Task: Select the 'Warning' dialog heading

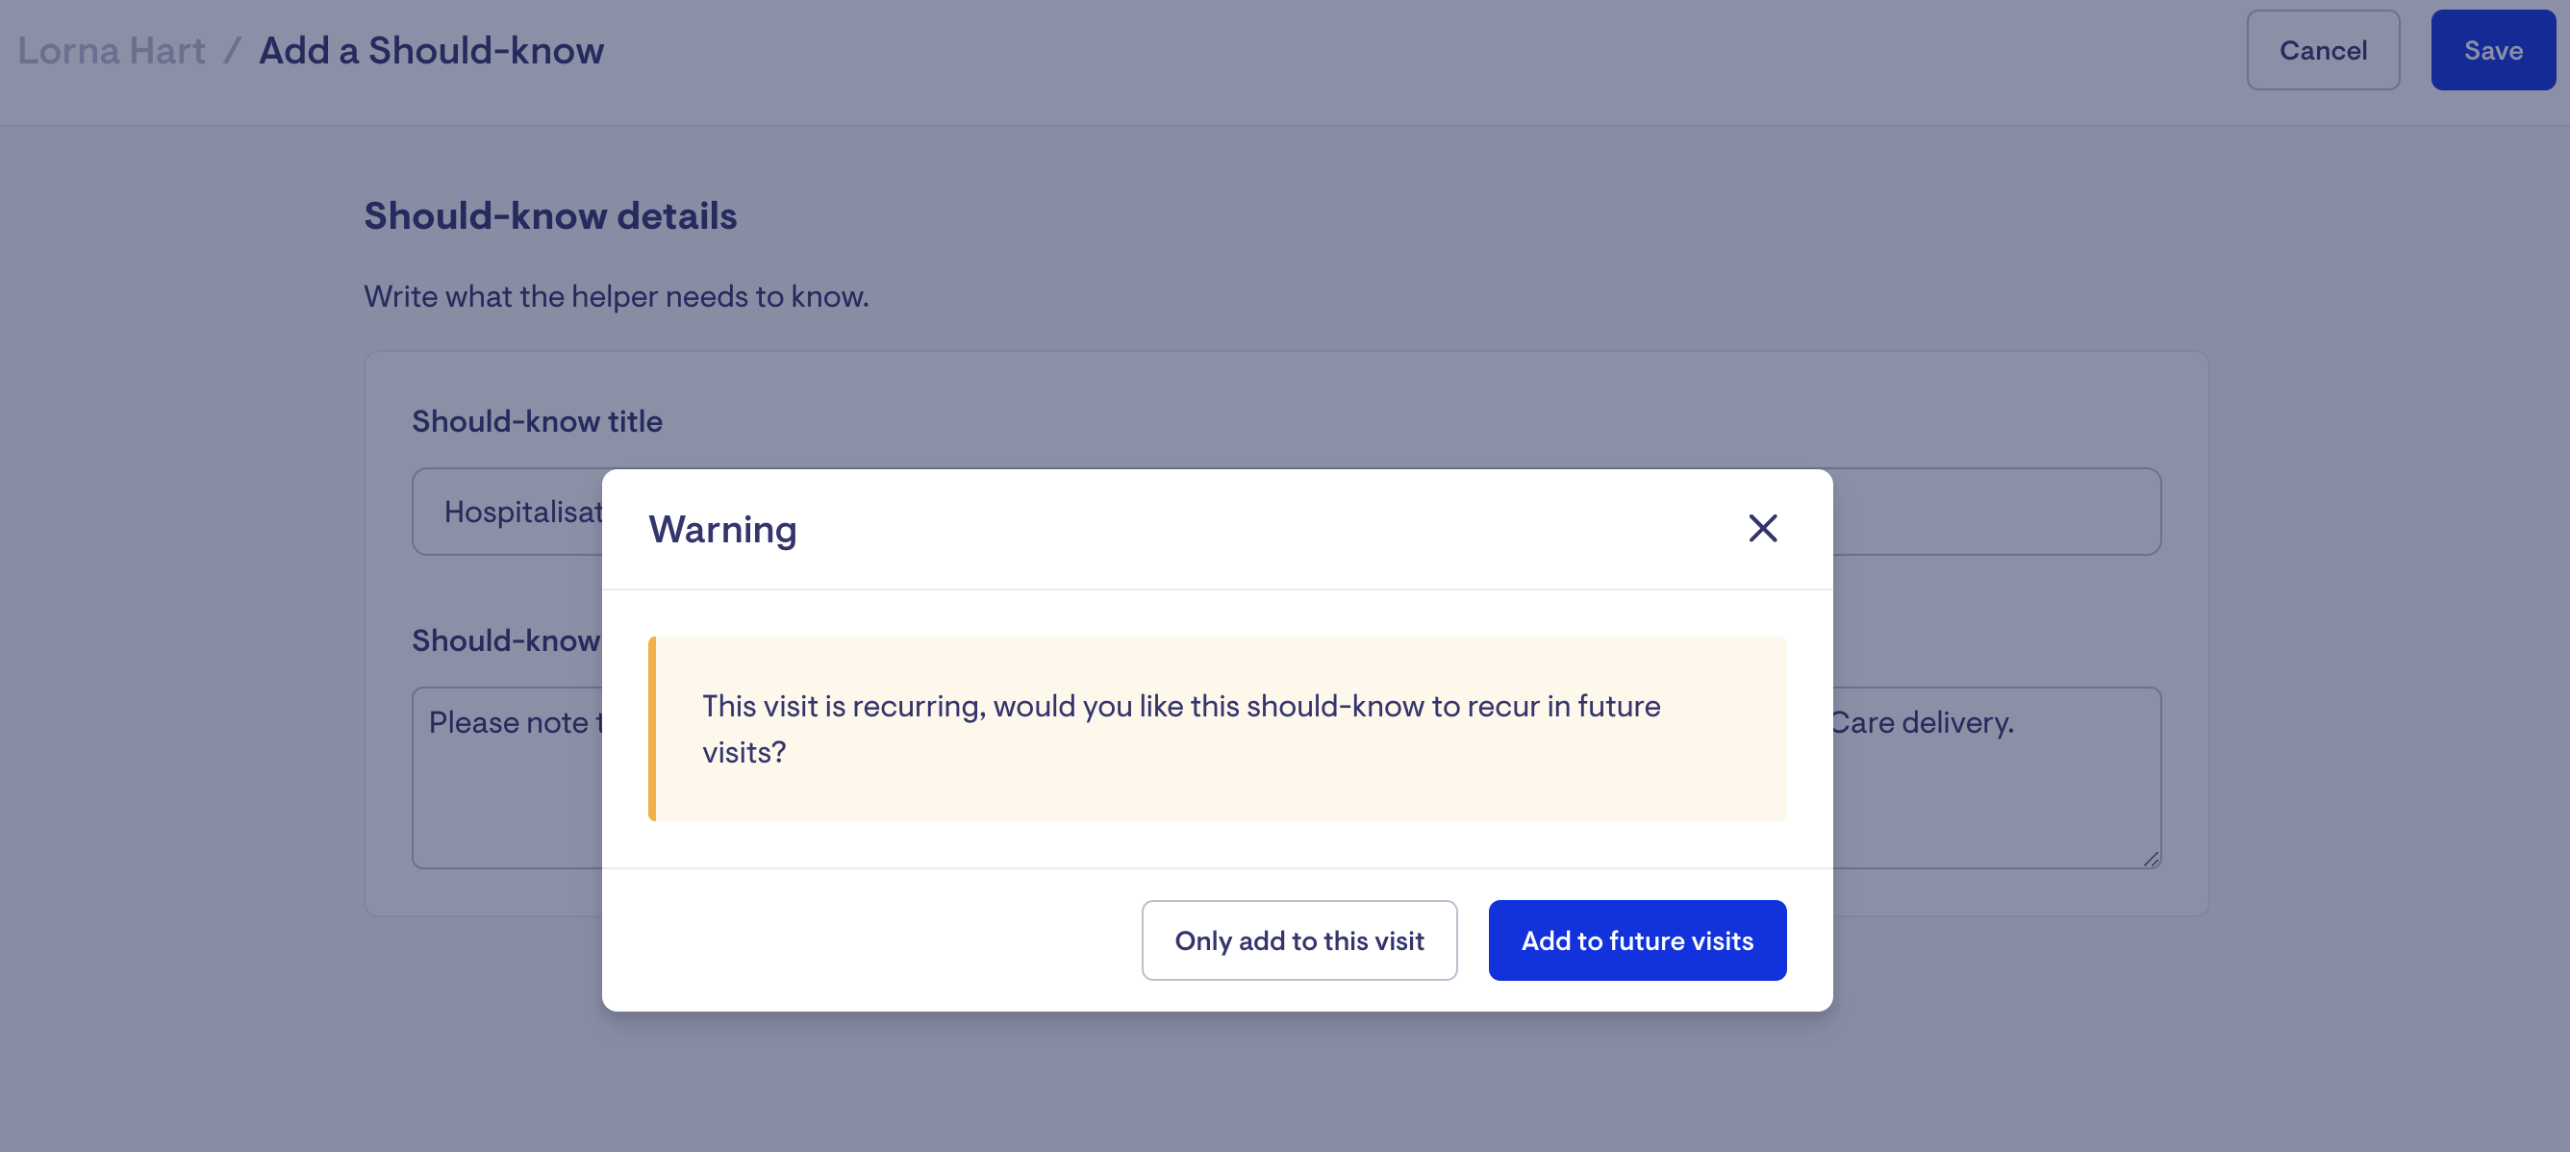Action: pyautogui.click(x=722, y=529)
